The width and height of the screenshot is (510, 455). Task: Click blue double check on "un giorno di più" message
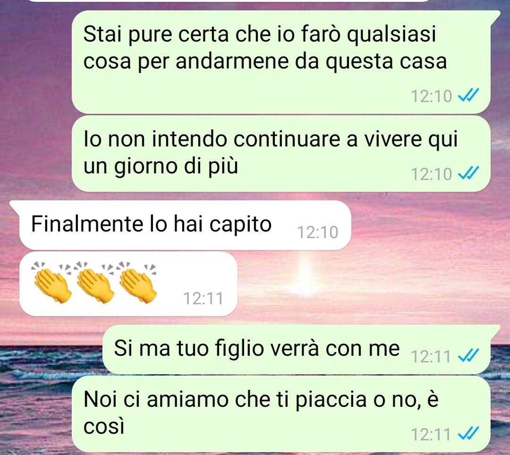click(x=468, y=173)
